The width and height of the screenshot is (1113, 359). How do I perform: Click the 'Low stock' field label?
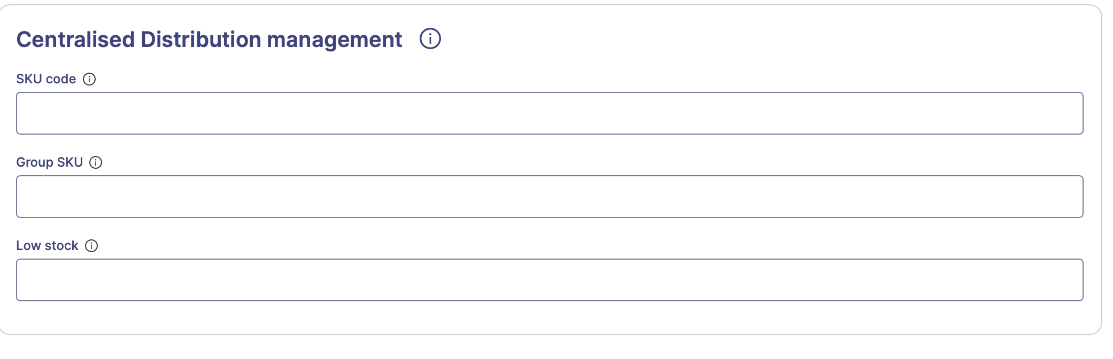point(47,246)
